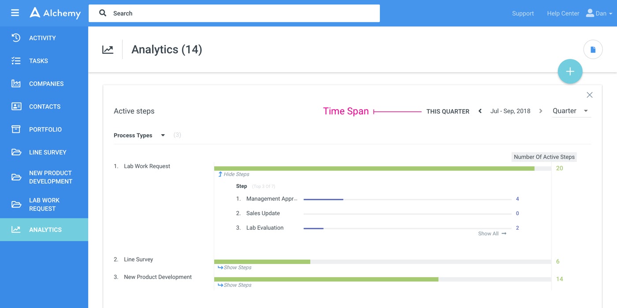This screenshot has width=617, height=308.
Task: Click the Line Survey process row label
Action: [x=138, y=260]
